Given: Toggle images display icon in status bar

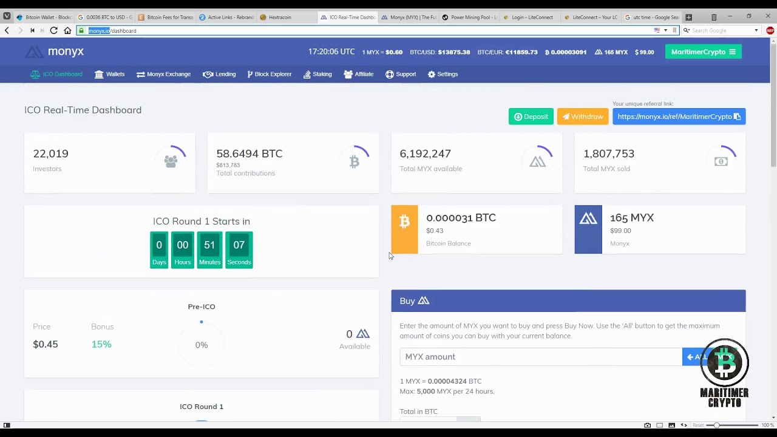Looking at the screenshot, I should [672, 425].
